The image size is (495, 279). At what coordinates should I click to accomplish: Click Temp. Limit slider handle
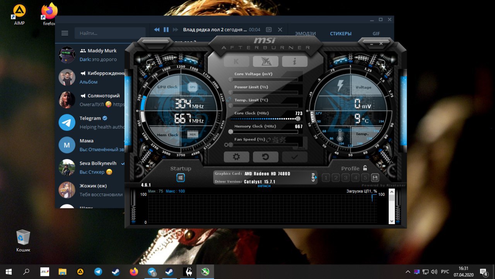coord(230,105)
